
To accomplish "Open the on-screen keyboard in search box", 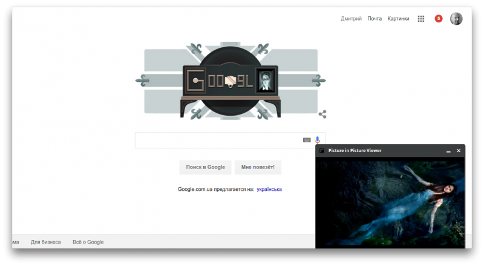I will tap(307, 140).
